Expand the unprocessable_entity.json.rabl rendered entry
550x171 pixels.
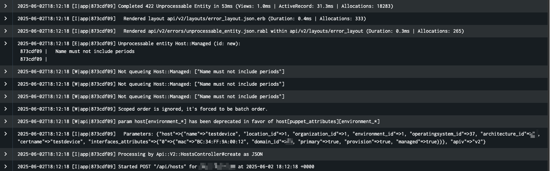(x=5, y=31)
